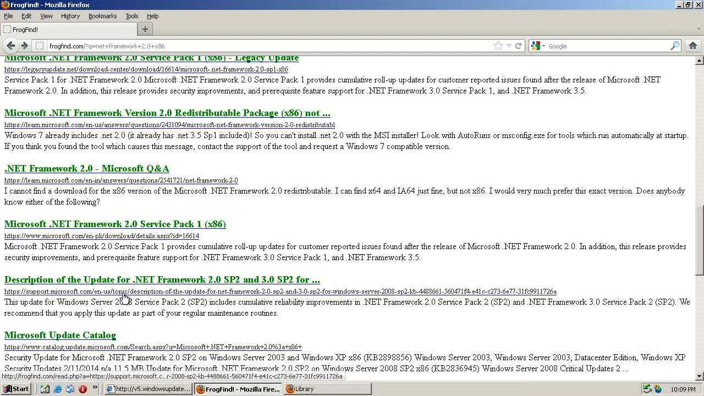The width and height of the screenshot is (704, 396).
Task: Launch Internet Explorer from quick launch
Action: point(57,389)
